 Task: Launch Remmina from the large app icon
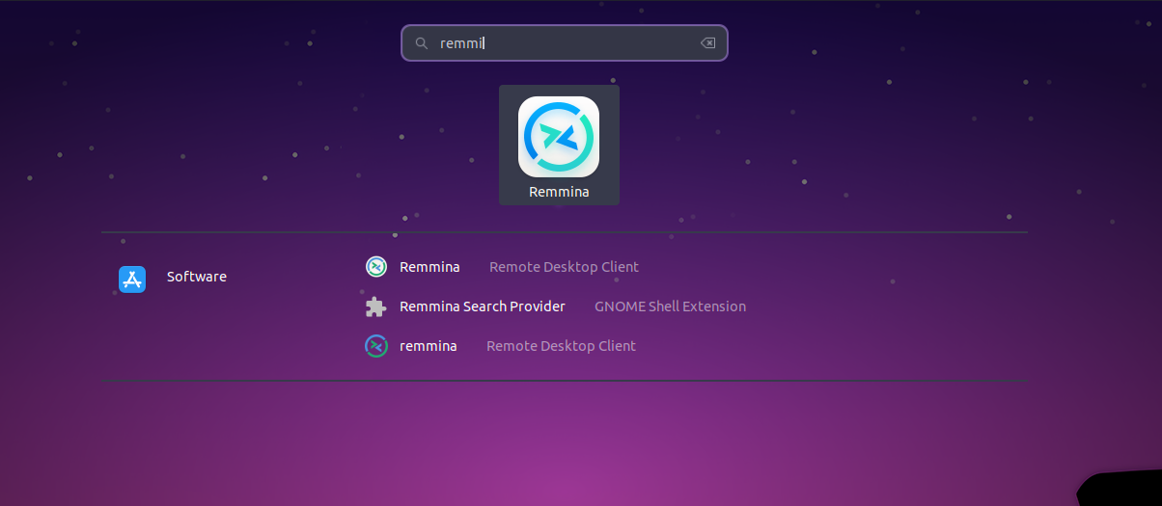click(559, 137)
